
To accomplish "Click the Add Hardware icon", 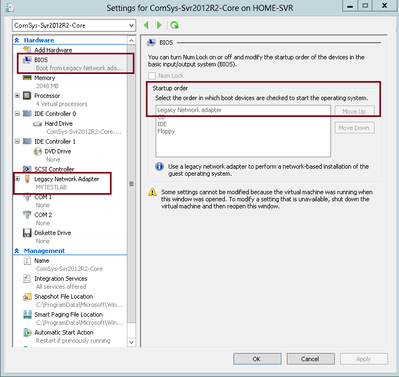I will pos(27,50).
